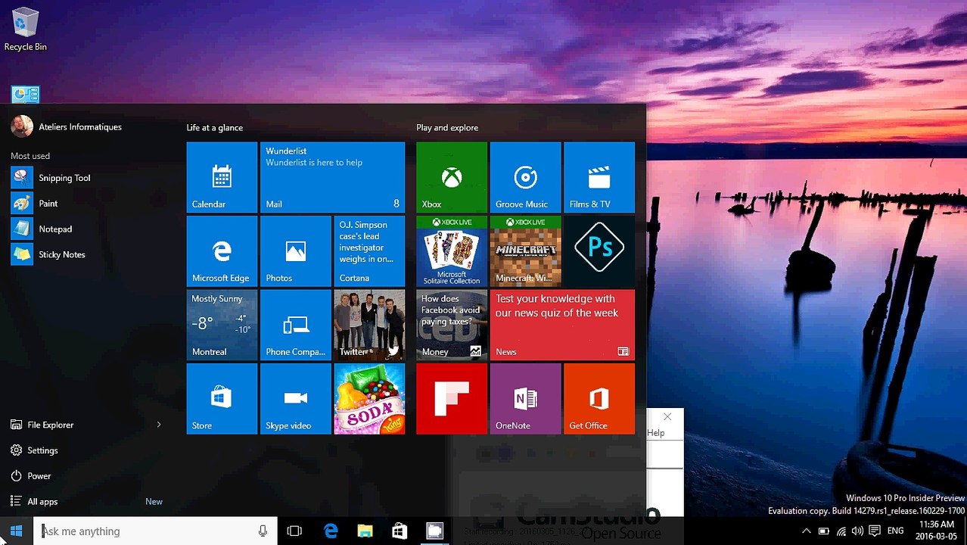Click the Play and explore group header
Viewport: 967px width, 545px height.
click(x=447, y=128)
